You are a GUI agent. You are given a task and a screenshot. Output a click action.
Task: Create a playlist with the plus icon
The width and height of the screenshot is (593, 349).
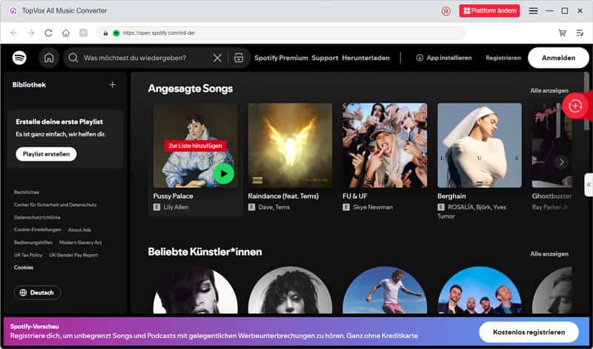coord(113,84)
